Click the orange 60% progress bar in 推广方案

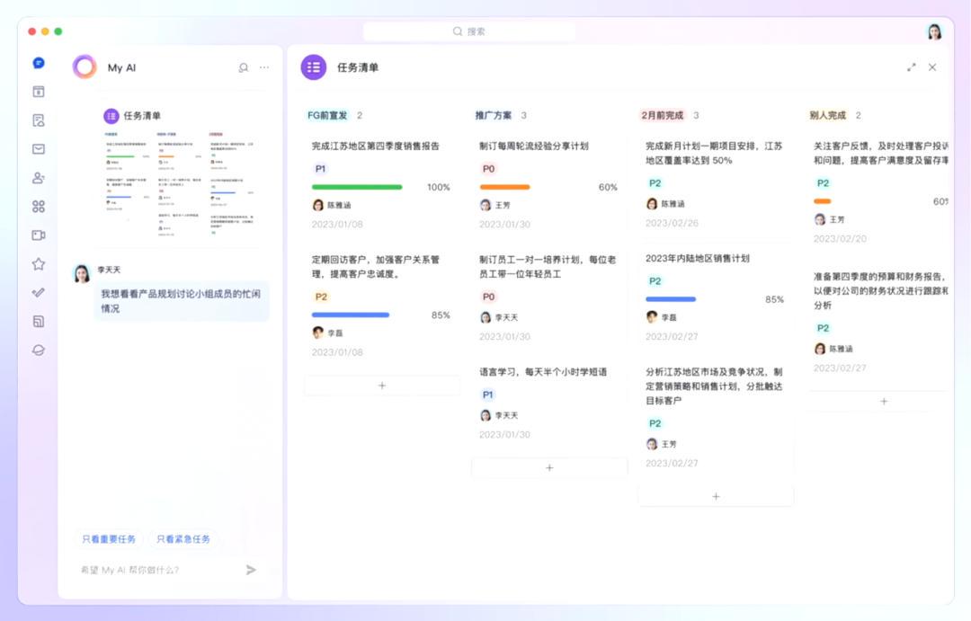tap(504, 187)
